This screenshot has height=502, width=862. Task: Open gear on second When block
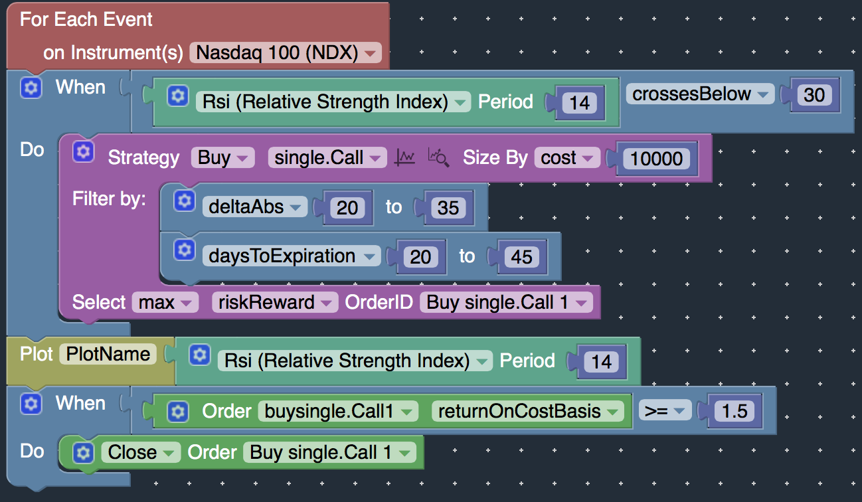[31, 403]
